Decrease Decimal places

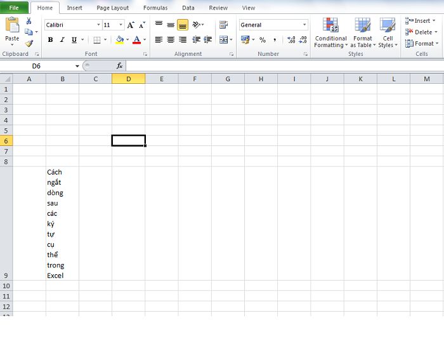point(303,40)
